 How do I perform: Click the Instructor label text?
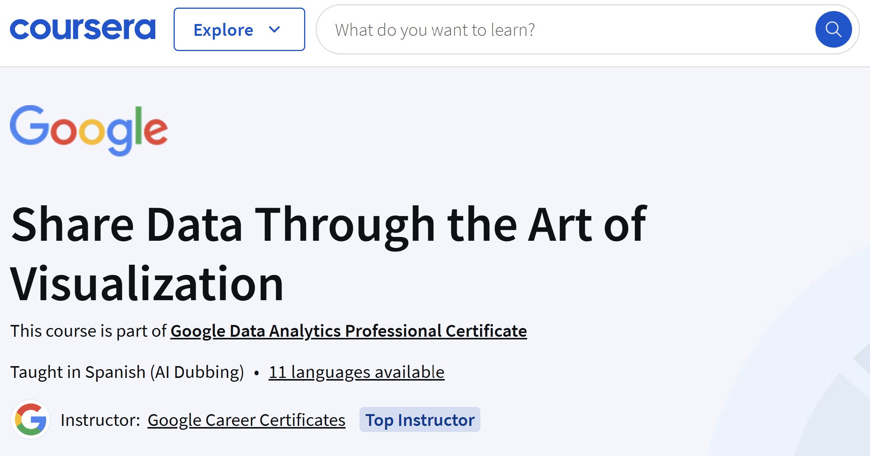(x=100, y=420)
